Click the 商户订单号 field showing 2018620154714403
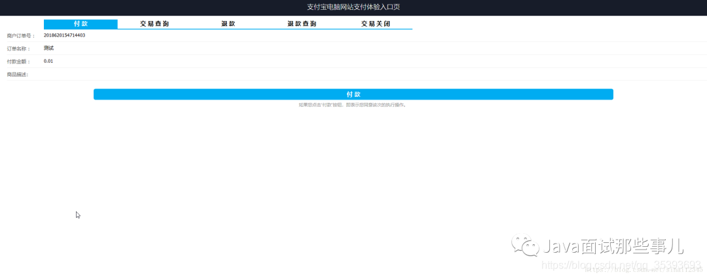707x277 pixels. click(375, 35)
